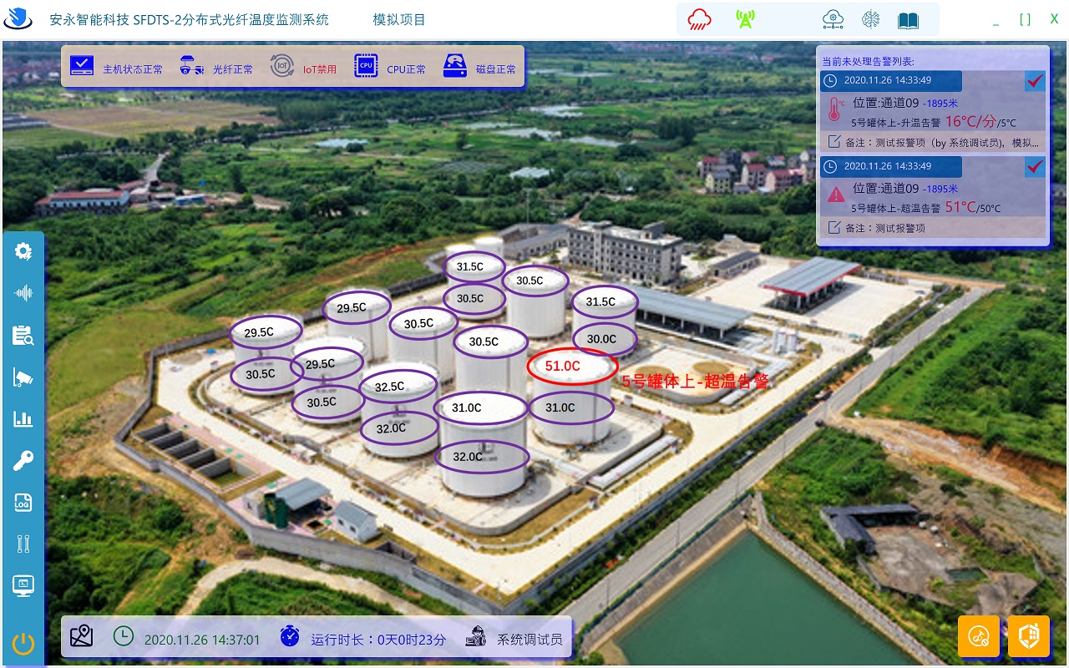Open the bar chart statistics icon

[x=23, y=419]
